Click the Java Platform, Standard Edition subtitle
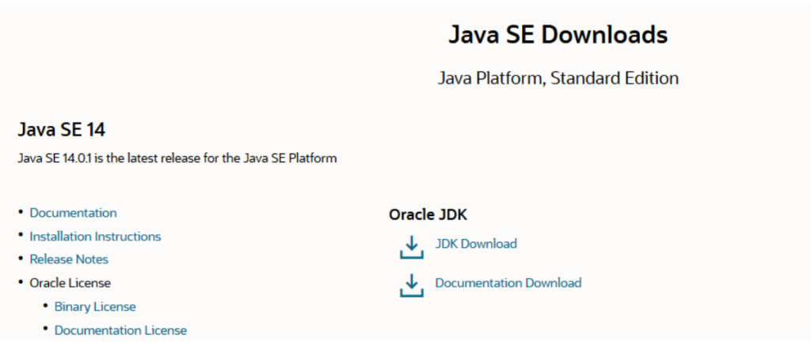 [x=558, y=78]
